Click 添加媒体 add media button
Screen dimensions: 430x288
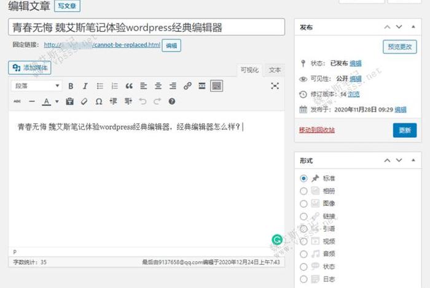(x=29, y=67)
